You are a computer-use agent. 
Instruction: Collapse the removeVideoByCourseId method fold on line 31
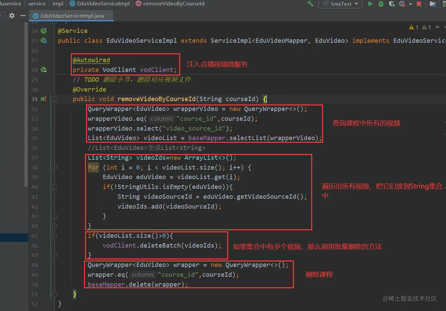55,99
